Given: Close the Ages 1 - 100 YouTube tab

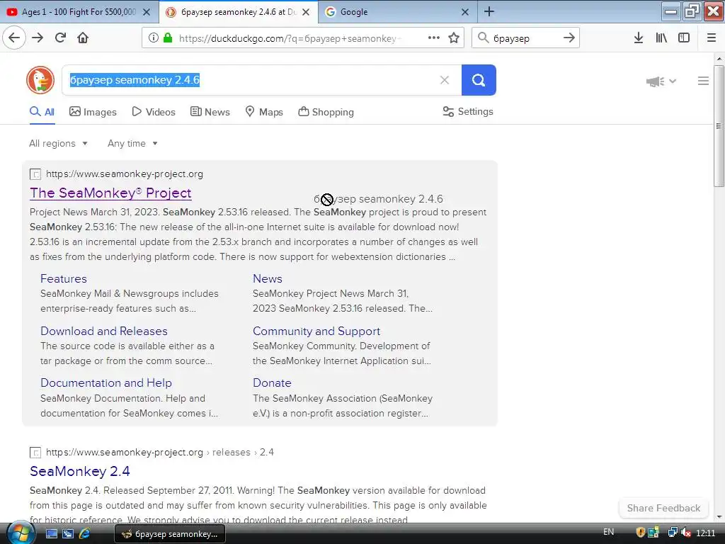Looking at the screenshot, I should click(147, 12).
